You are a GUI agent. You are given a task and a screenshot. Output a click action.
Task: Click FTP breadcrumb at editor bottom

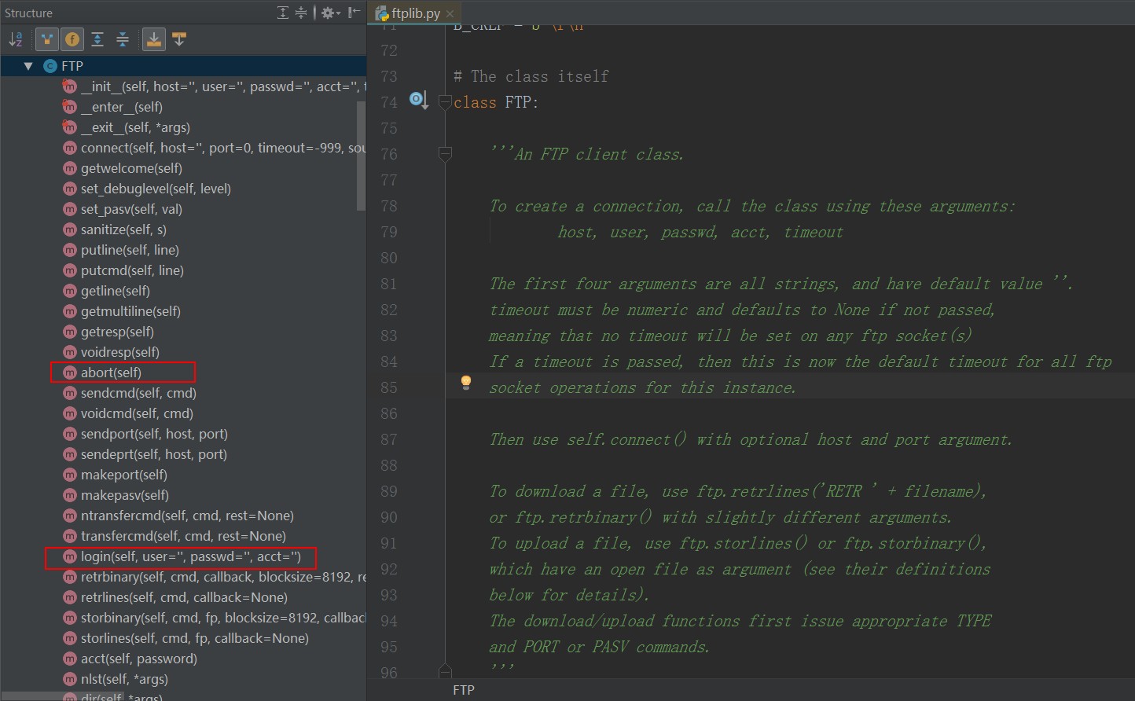(x=464, y=690)
